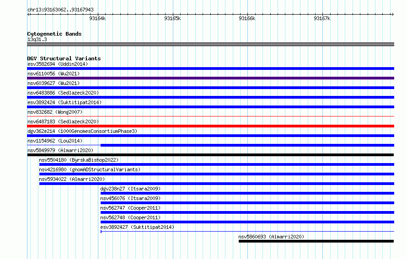Select the blue nsv4216980 variant bar
The image size is (407, 259).
(x=217, y=174)
